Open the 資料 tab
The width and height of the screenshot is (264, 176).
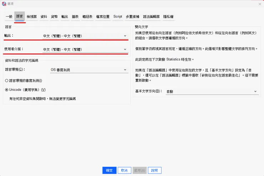coord(44,16)
